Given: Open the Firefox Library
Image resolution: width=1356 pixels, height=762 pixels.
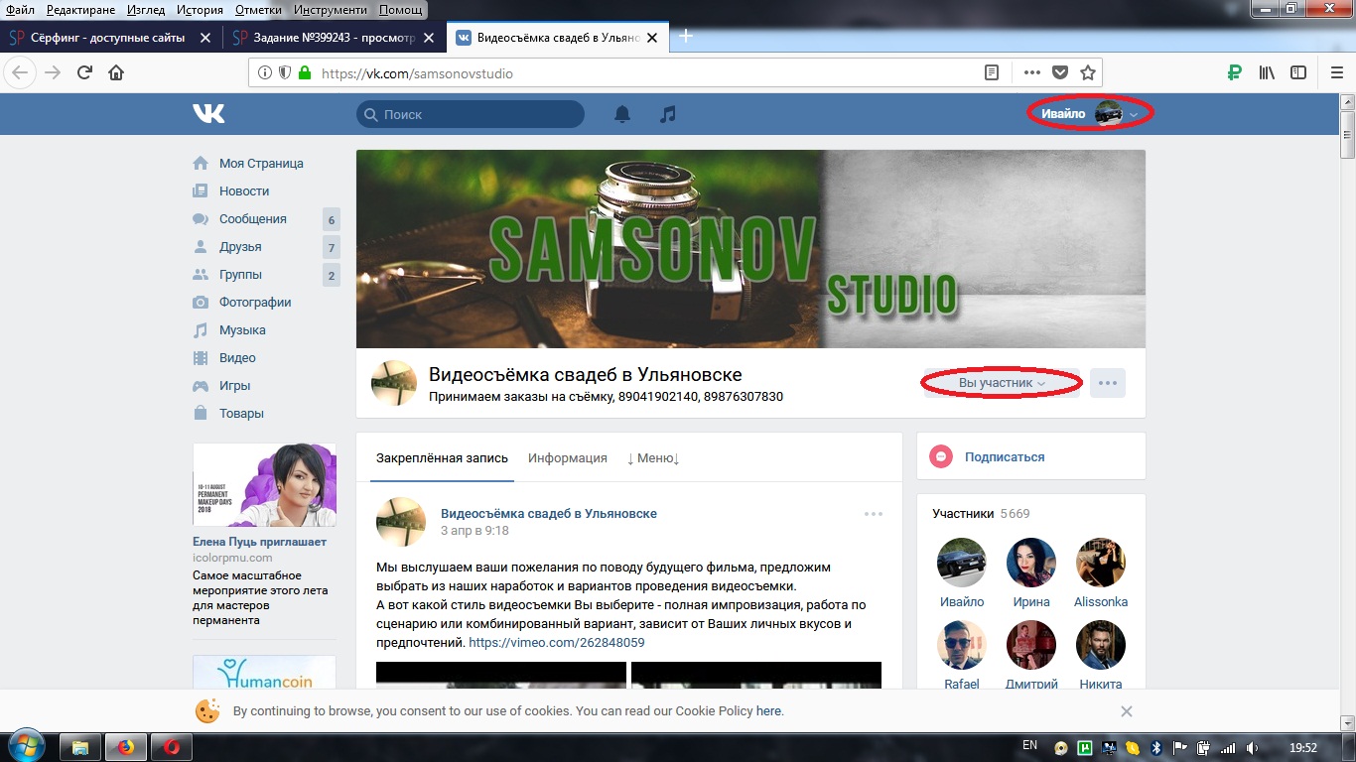Looking at the screenshot, I should 1267,72.
